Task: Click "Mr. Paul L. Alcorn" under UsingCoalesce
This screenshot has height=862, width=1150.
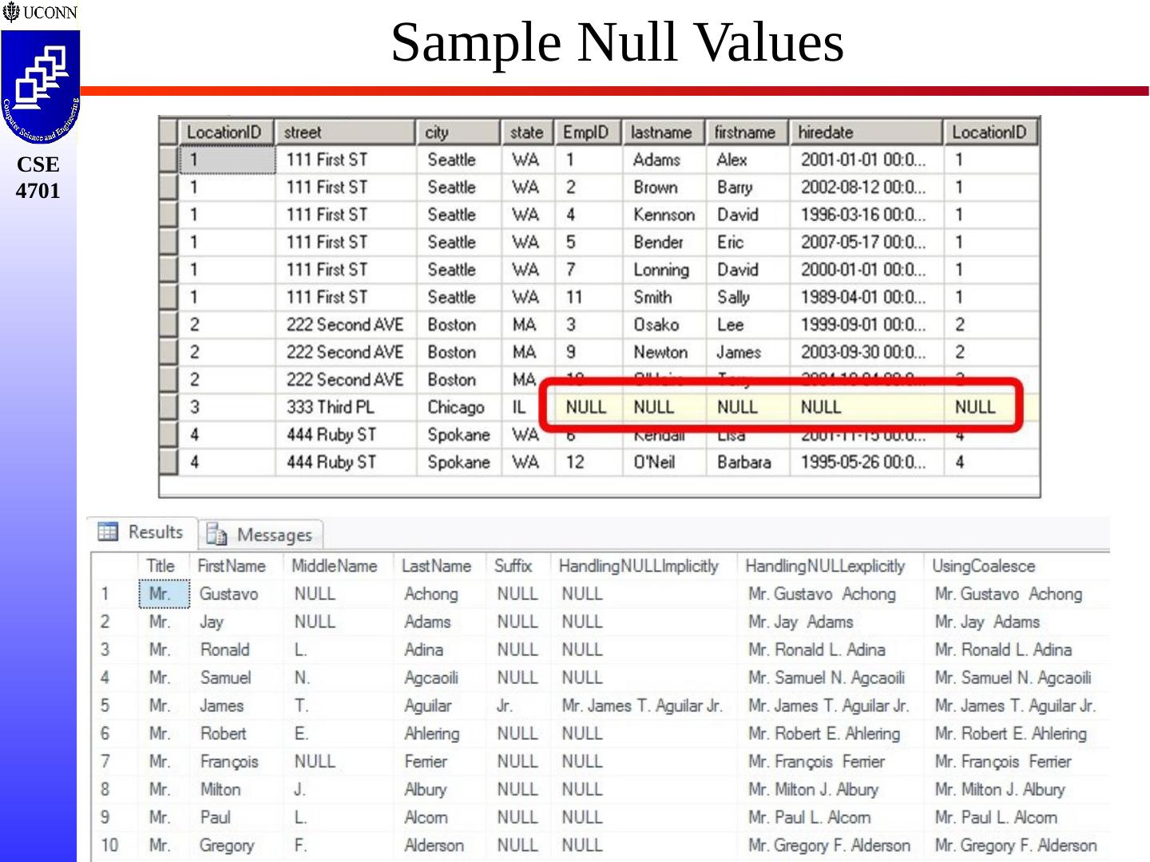Action: (x=1018, y=817)
